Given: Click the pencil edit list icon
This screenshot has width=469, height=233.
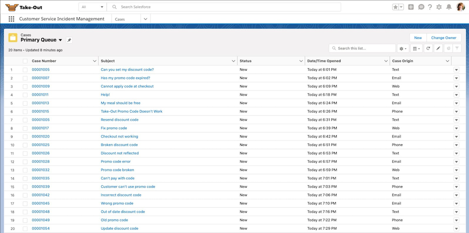Looking at the screenshot, I should pyautogui.click(x=438, y=48).
